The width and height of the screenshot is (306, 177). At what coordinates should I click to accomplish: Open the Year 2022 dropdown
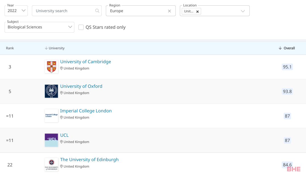click(x=16, y=11)
